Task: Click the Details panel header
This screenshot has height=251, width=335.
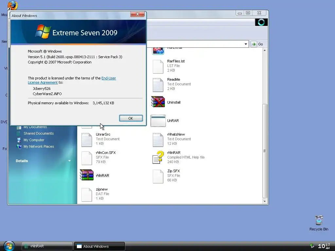Action: (x=43, y=161)
